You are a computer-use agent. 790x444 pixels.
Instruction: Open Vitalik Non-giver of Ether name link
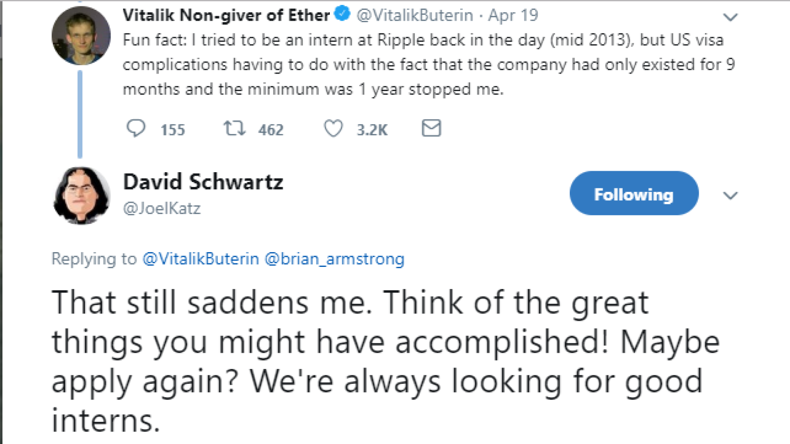226,15
